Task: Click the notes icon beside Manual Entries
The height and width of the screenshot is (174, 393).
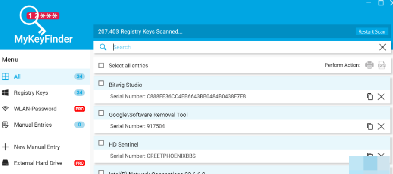Action: coord(5,125)
